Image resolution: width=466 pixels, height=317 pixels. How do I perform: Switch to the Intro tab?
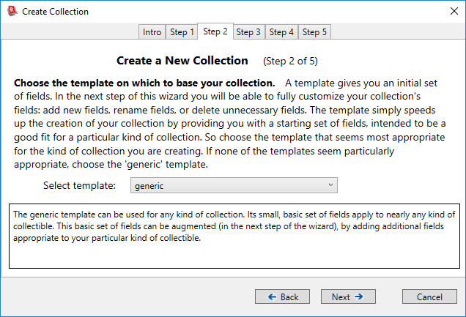(152, 32)
